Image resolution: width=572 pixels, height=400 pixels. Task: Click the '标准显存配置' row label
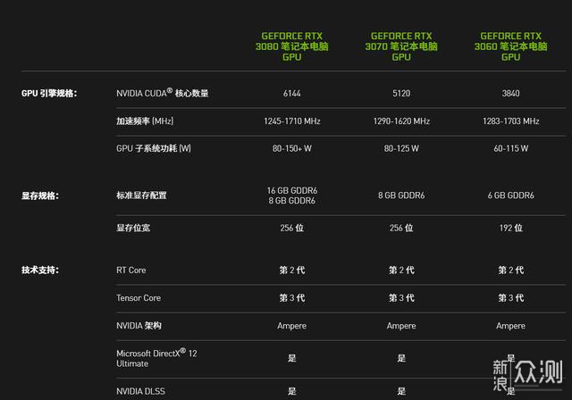click(x=141, y=196)
